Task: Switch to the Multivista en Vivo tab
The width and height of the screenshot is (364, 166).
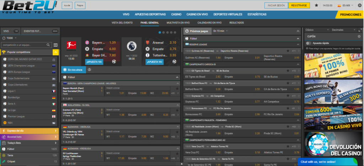Action: (177, 23)
